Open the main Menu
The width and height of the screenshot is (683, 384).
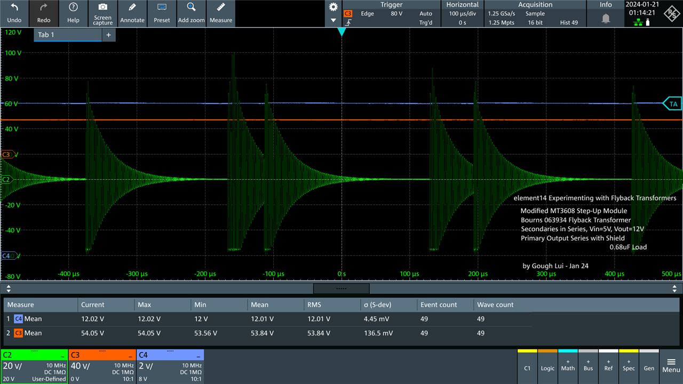pos(671,366)
